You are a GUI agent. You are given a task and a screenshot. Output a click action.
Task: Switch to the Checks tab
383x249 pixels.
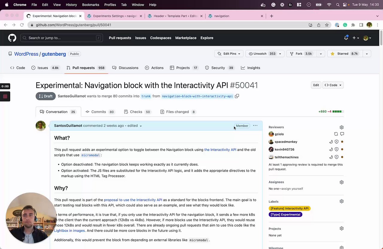pos(137,112)
